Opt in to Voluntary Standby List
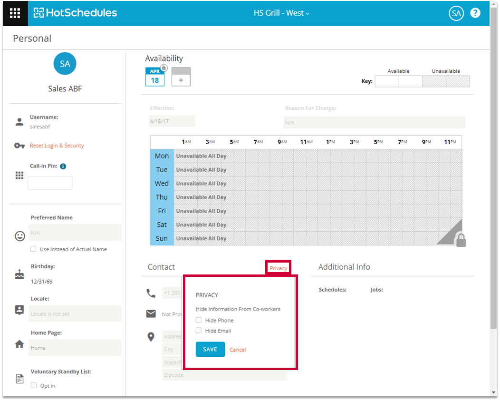The width and height of the screenshot is (500, 401). (34, 386)
